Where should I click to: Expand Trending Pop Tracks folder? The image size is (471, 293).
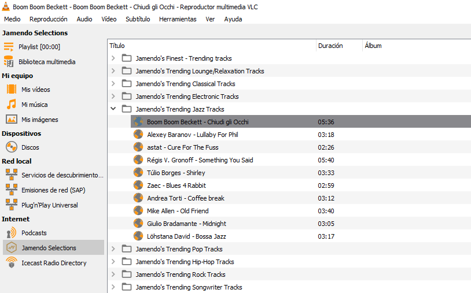click(x=113, y=249)
